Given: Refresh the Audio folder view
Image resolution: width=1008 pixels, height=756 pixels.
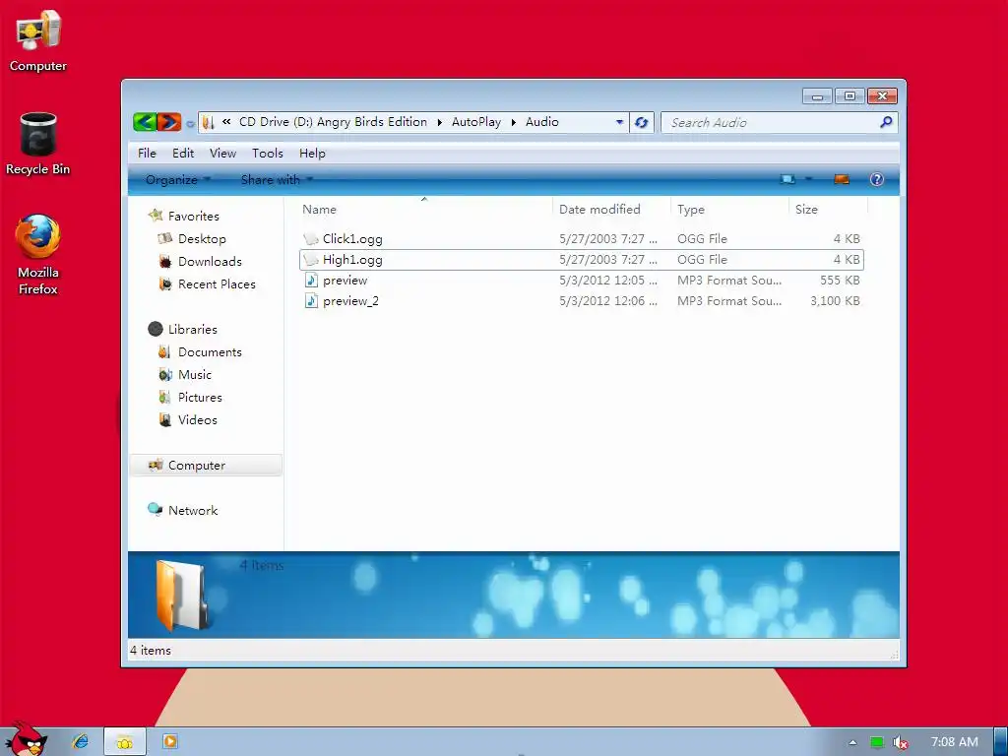Looking at the screenshot, I should coord(642,121).
